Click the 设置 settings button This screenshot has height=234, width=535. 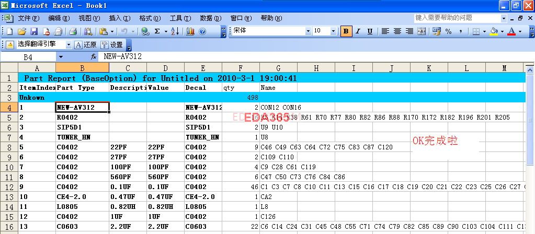tap(112, 44)
